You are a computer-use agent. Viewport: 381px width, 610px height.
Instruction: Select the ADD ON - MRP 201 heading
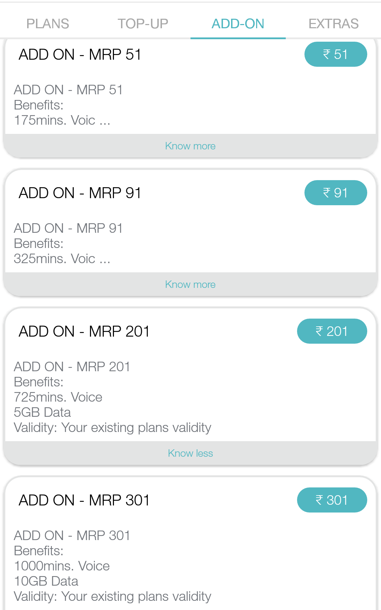[x=84, y=331]
